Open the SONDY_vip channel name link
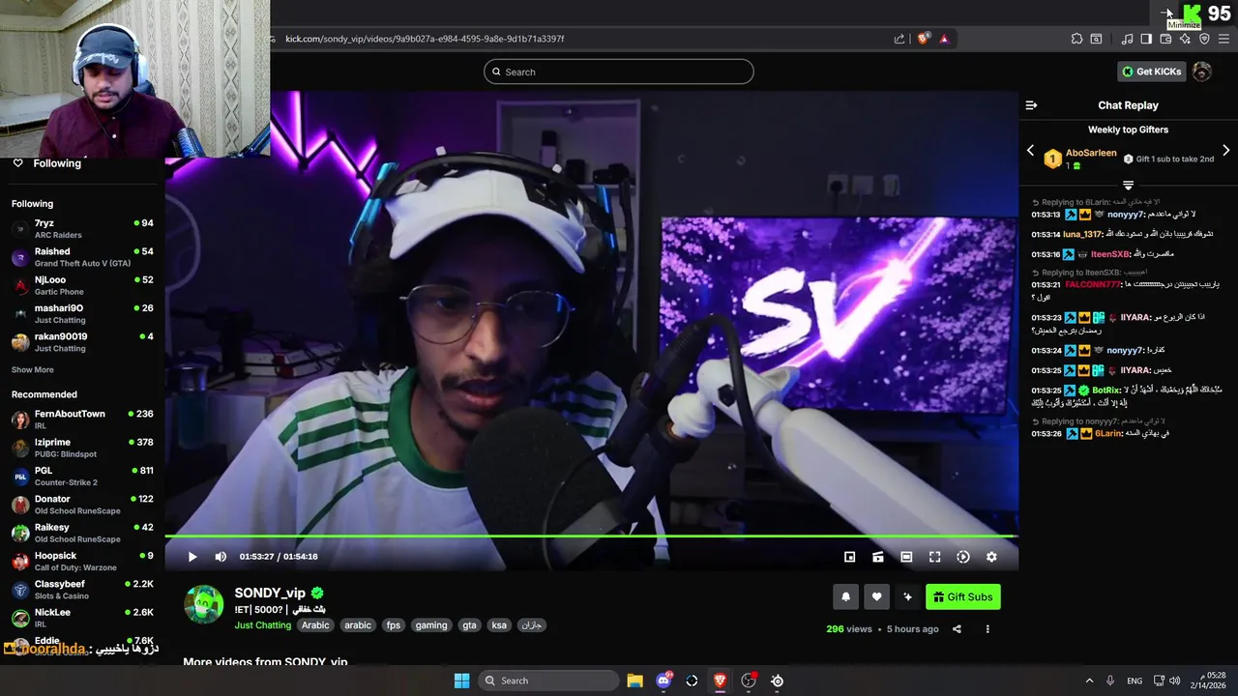The image size is (1238, 696). tap(270, 593)
